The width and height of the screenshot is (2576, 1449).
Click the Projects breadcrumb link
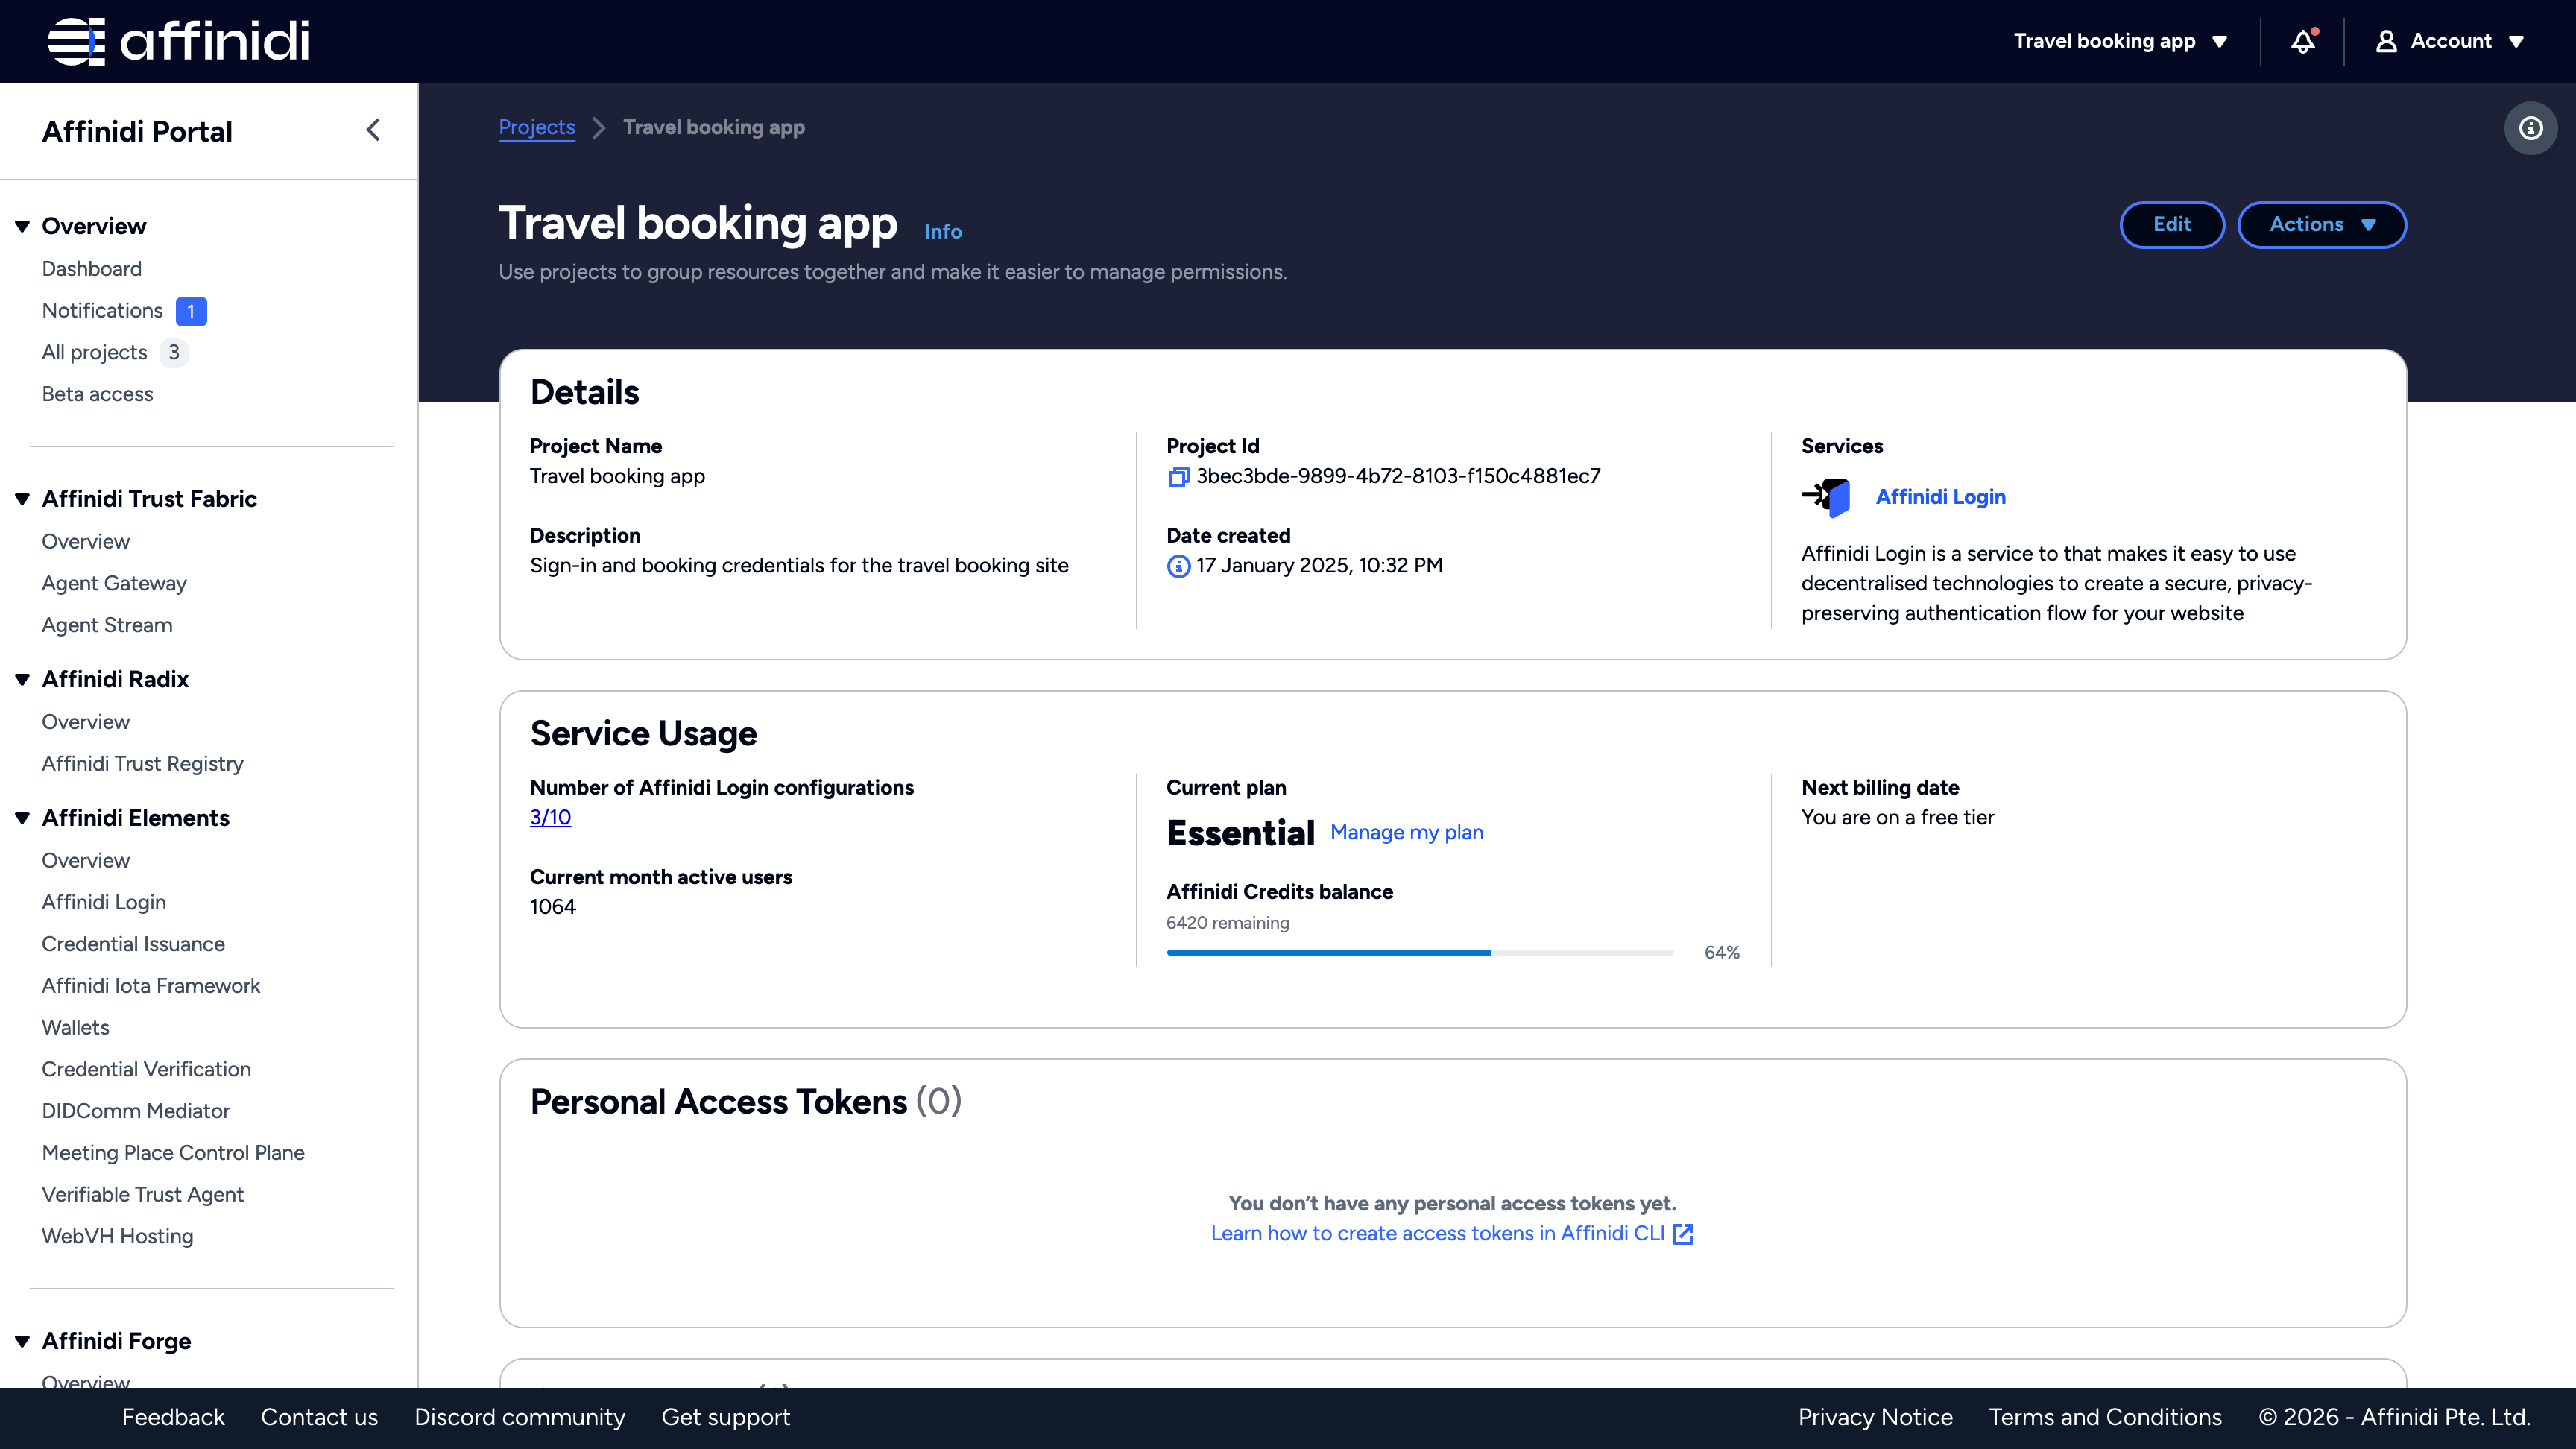537,127
